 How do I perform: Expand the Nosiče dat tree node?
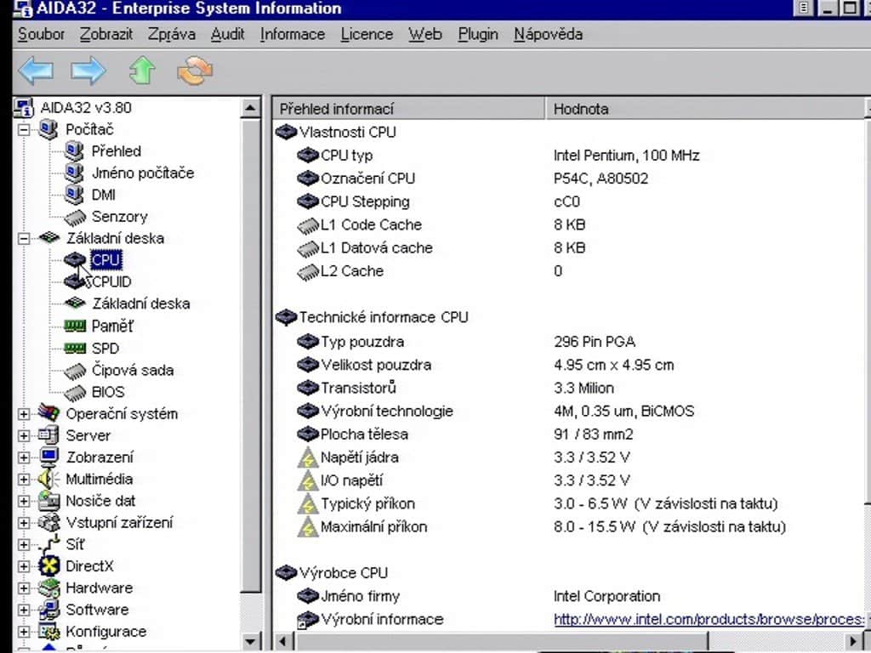24,501
